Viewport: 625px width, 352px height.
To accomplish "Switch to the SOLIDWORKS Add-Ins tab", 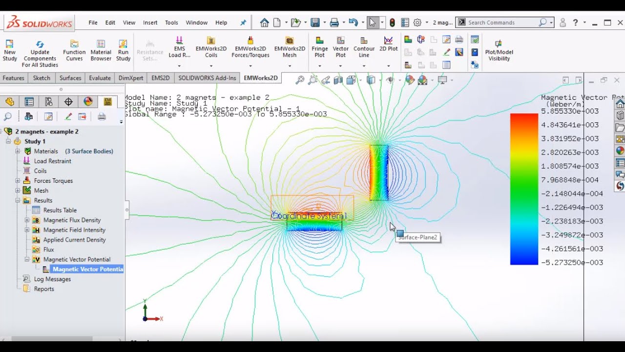I will point(207,78).
